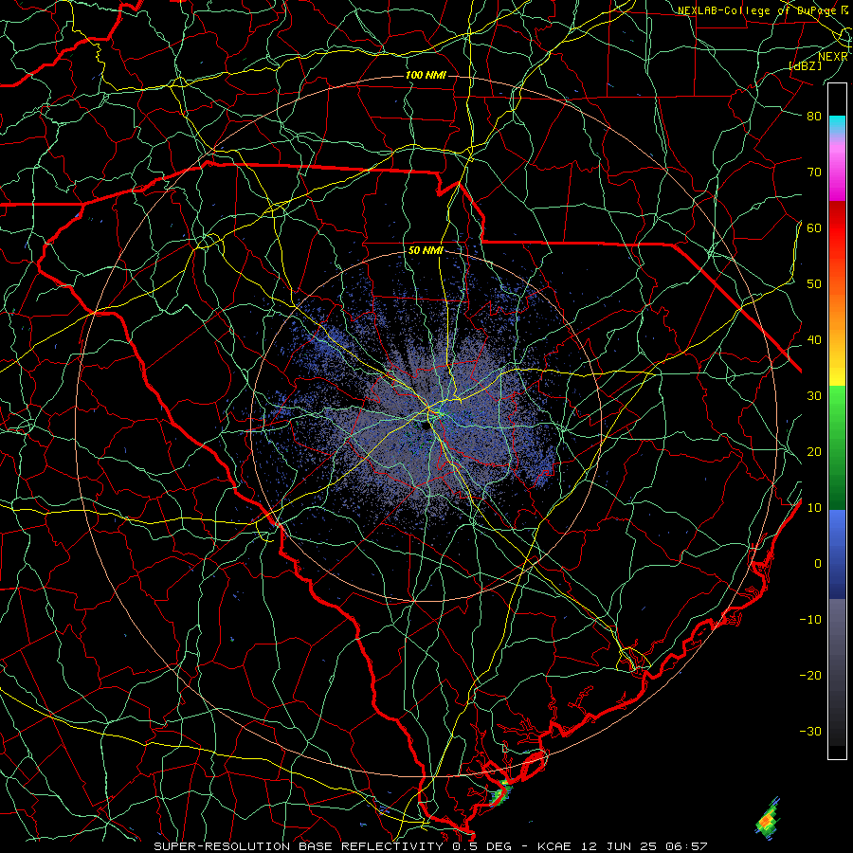Click the 20 value on the dBZ scale
Screen dimensions: 853x853
(814, 452)
